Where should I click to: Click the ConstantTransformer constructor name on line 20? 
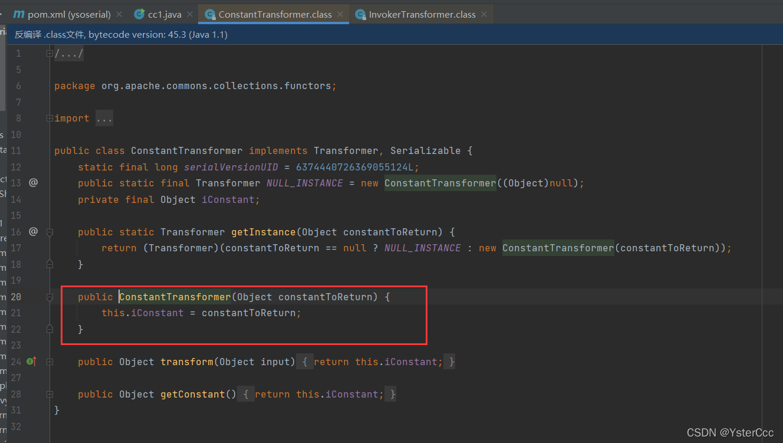click(x=175, y=297)
